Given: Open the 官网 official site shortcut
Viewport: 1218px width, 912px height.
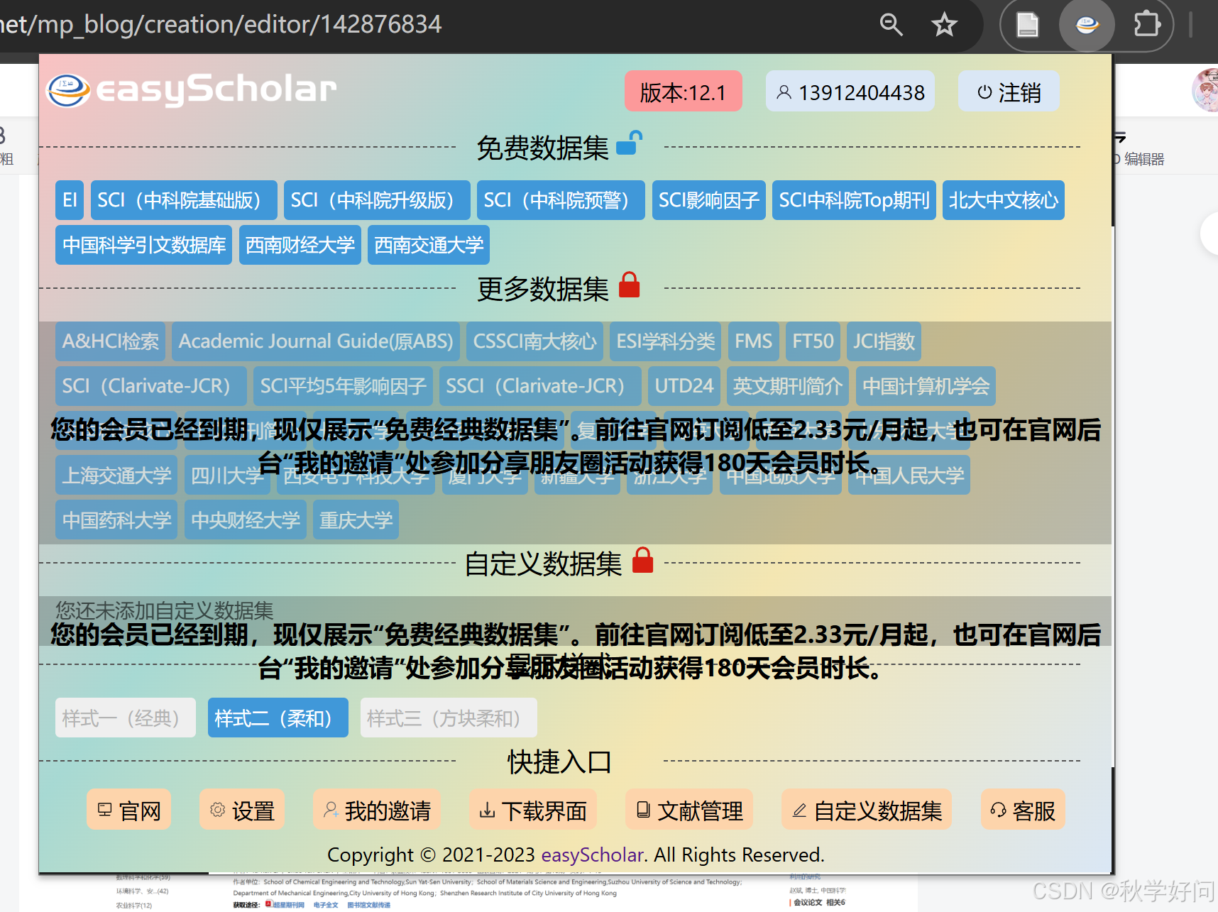Looking at the screenshot, I should tap(129, 810).
